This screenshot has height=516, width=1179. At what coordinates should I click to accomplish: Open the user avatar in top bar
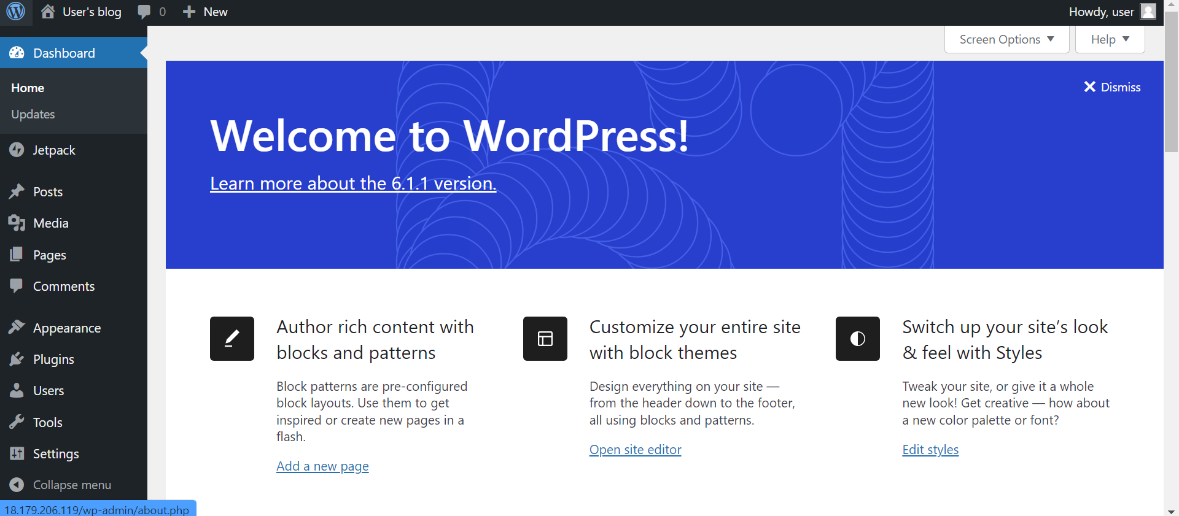click(x=1148, y=12)
